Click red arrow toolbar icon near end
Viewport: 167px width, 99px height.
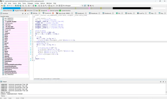pos(91,6)
